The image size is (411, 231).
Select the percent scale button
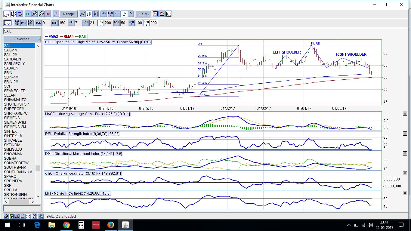point(130,14)
